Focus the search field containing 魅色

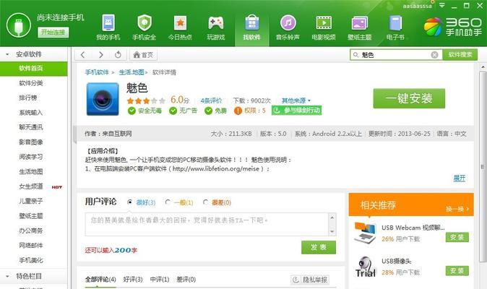point(395,55)
